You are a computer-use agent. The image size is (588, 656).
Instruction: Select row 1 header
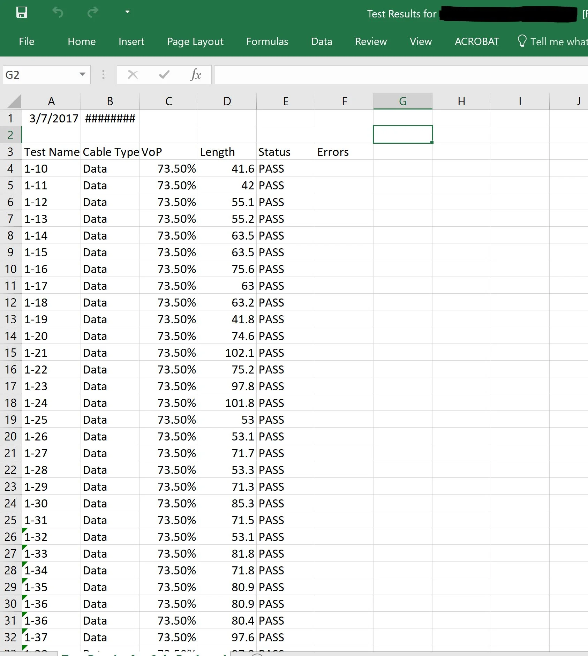10,118
